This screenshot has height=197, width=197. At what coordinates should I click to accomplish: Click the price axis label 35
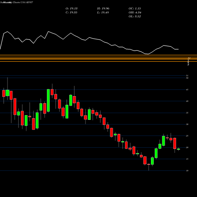pyautogui.click(x=187, y=113)
